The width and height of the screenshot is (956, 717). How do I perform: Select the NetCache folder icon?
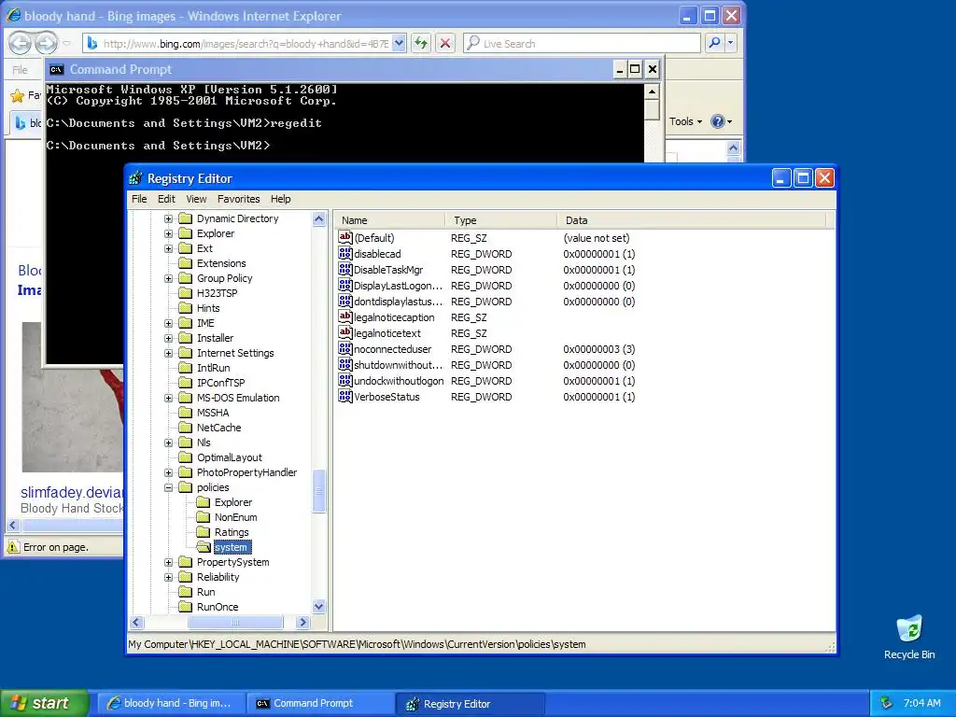tap(186, 428)
